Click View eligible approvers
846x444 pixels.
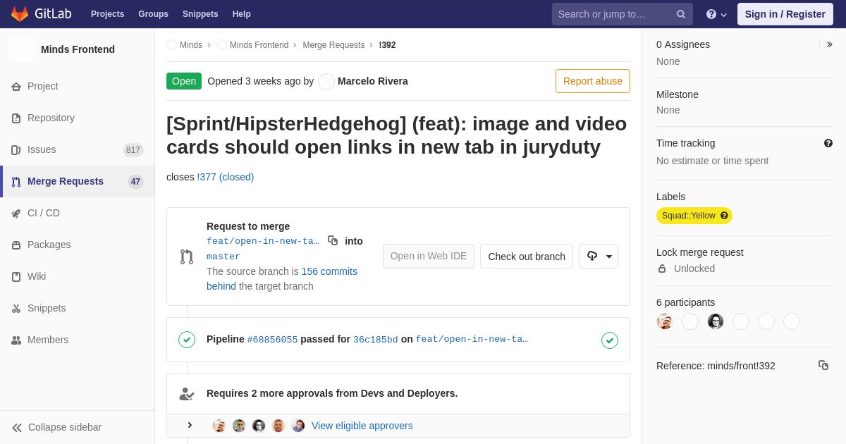(x=362, y=426)
